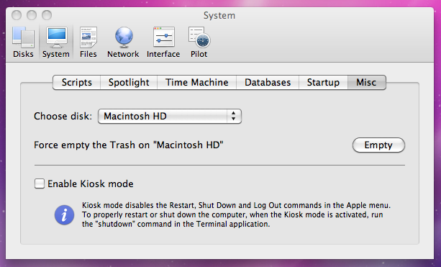Open the Pilot clock icon
This screenshot has width=441, height=267.
(x=199, y=37)
